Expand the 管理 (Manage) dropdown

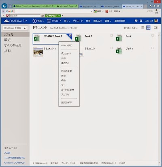pos(111,21)
